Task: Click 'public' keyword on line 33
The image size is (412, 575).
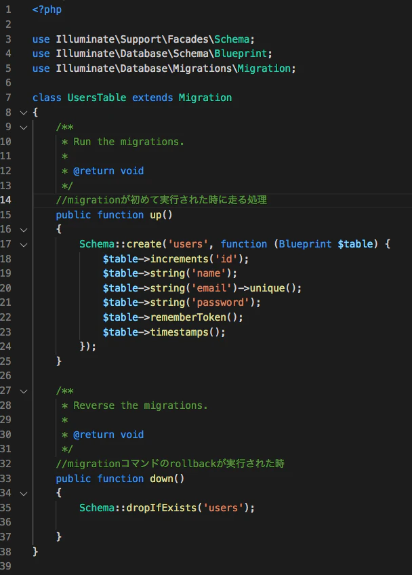Action: coord(73,479)
